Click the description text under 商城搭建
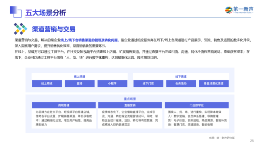Screen dimensions: 265x146 click(64, 118)
